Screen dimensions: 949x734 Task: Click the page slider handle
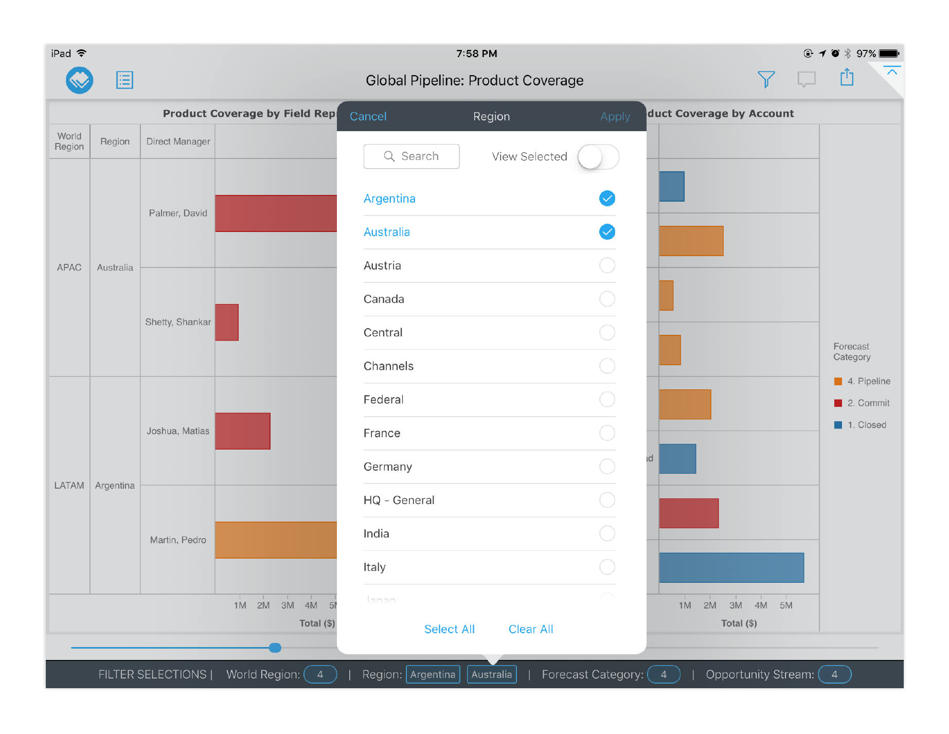tap(275, 648)
